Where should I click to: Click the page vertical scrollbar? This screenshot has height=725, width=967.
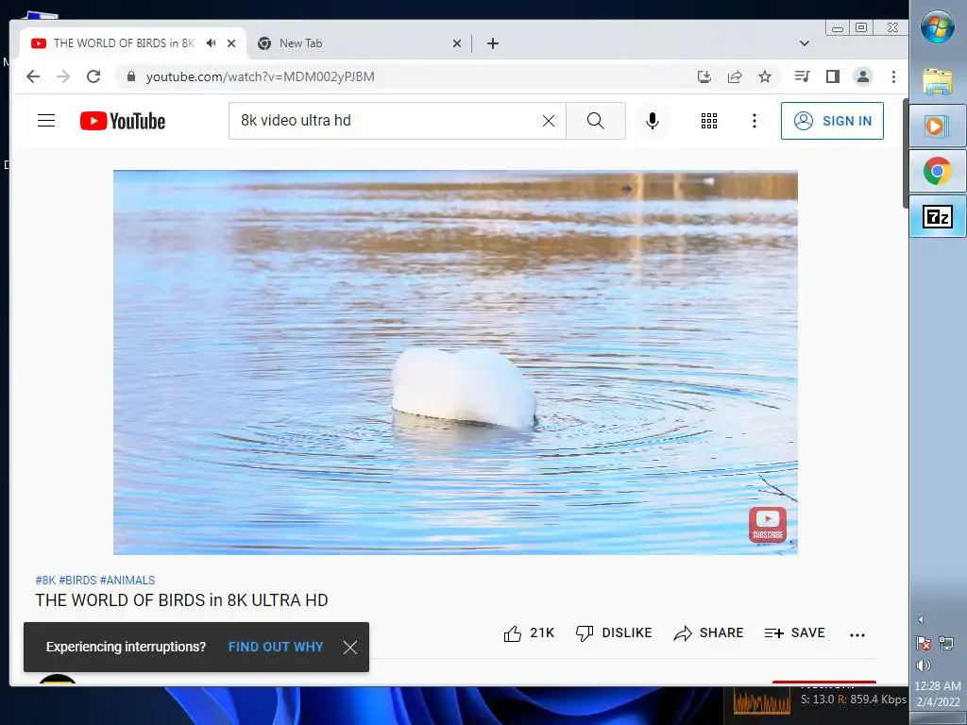pos(905,154)
